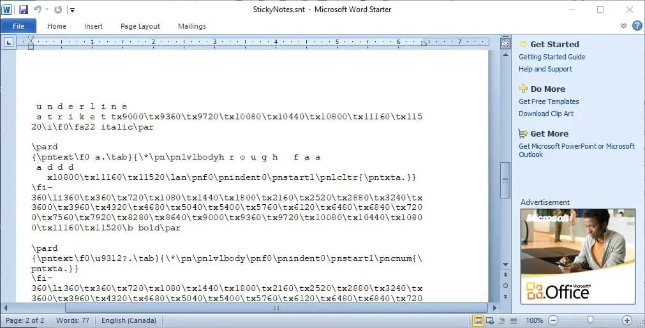Click the horizontal scrollbar left arrow
Image resolution: width=645 pixels, height=328 pixels.
coord(6,308)
